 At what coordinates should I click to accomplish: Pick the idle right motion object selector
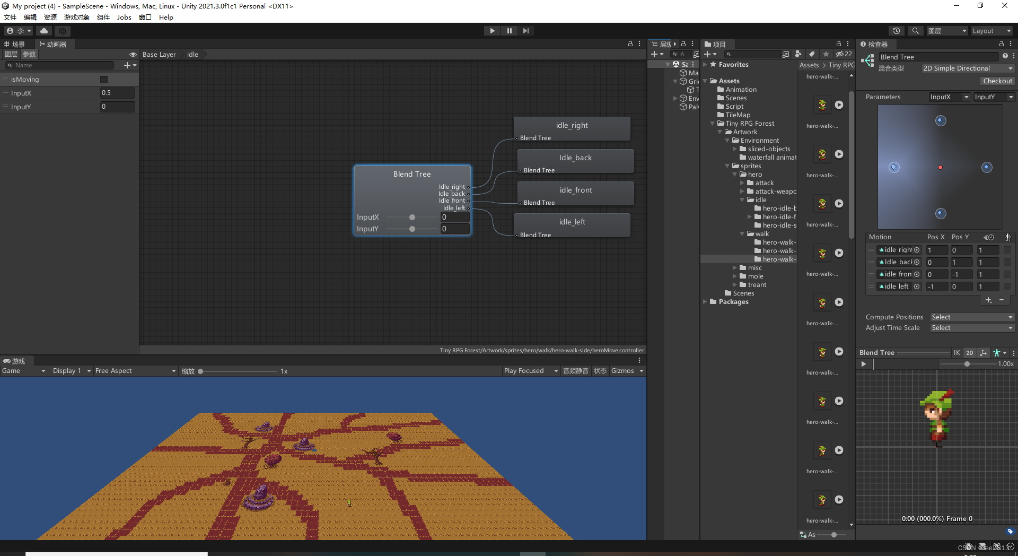[917, 250]
